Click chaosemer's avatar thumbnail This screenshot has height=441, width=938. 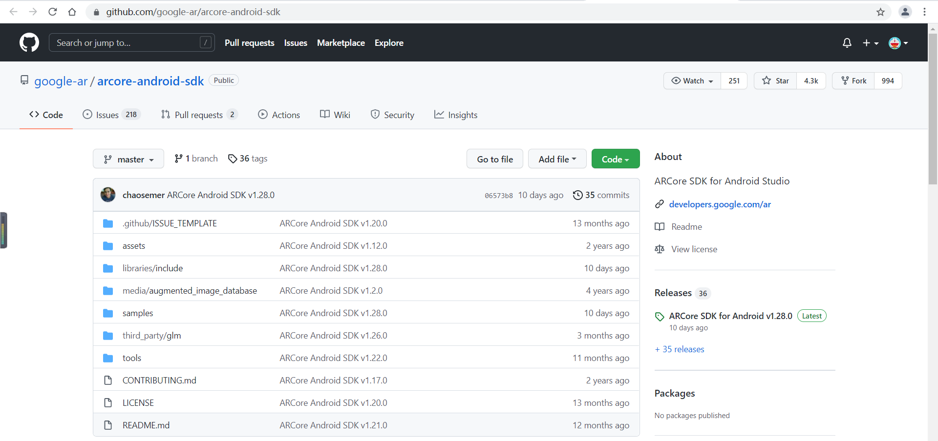pyautogui.click(x=108, y=195)
